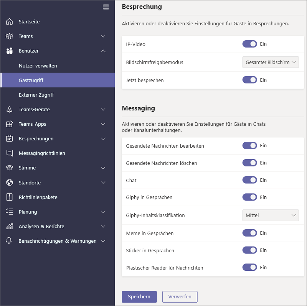The image size is (307, 306).
Task: Click the Teams-Geräte bell icon
Action: [10, 110]
